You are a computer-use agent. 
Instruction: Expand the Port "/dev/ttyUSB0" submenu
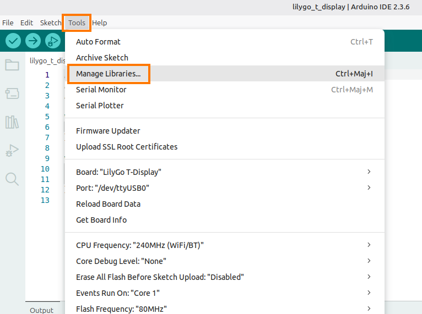point(224,188)
